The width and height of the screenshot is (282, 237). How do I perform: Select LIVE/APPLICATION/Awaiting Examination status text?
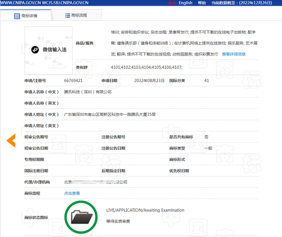coord(145,210)
